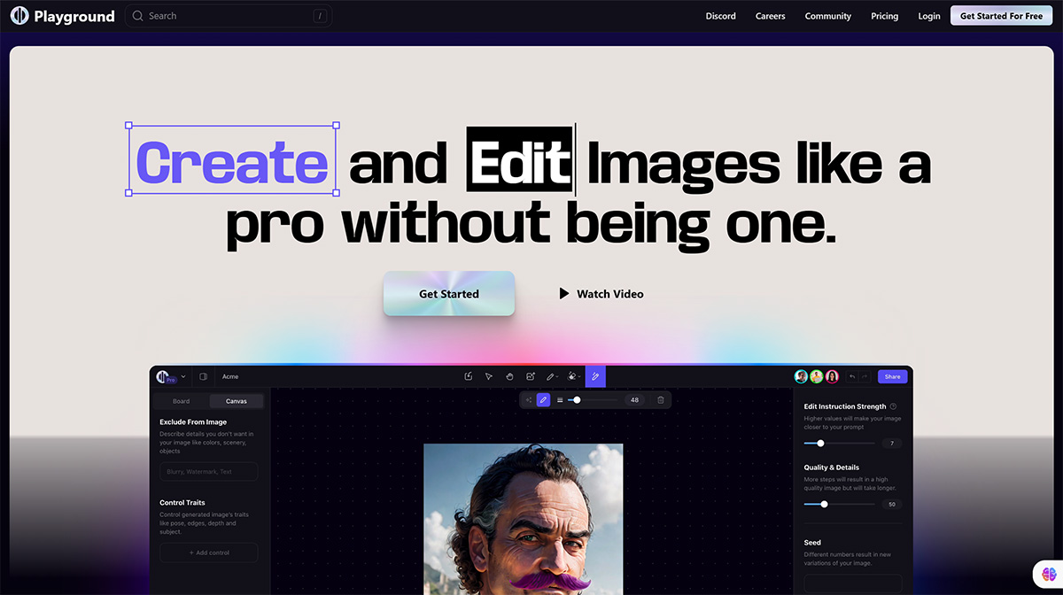Select the hand pan tool
Image resolution: width=1063 pixels, height=595 pixels.
point(509,376)
